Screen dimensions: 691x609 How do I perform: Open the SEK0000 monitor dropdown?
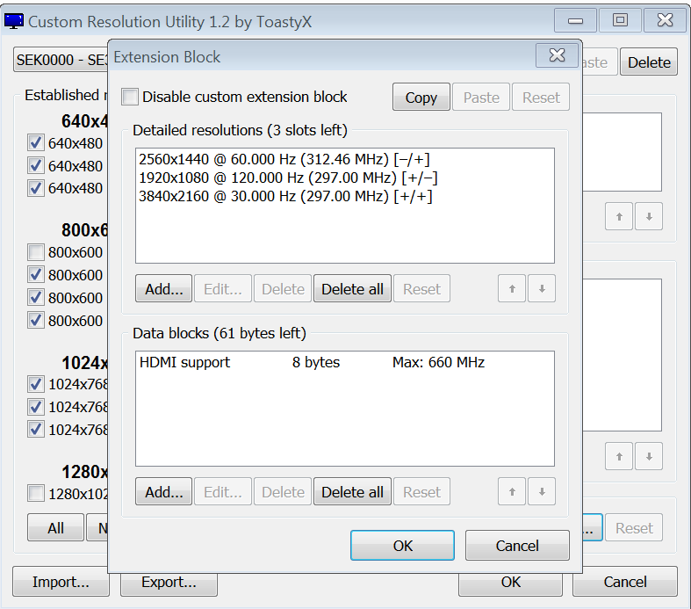60,62
